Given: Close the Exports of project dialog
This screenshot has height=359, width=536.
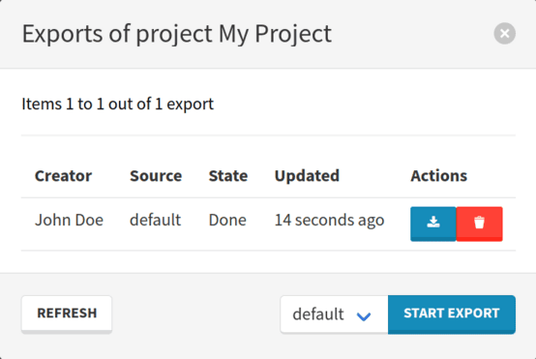Looking at the screenshot, I should point(504,34).
